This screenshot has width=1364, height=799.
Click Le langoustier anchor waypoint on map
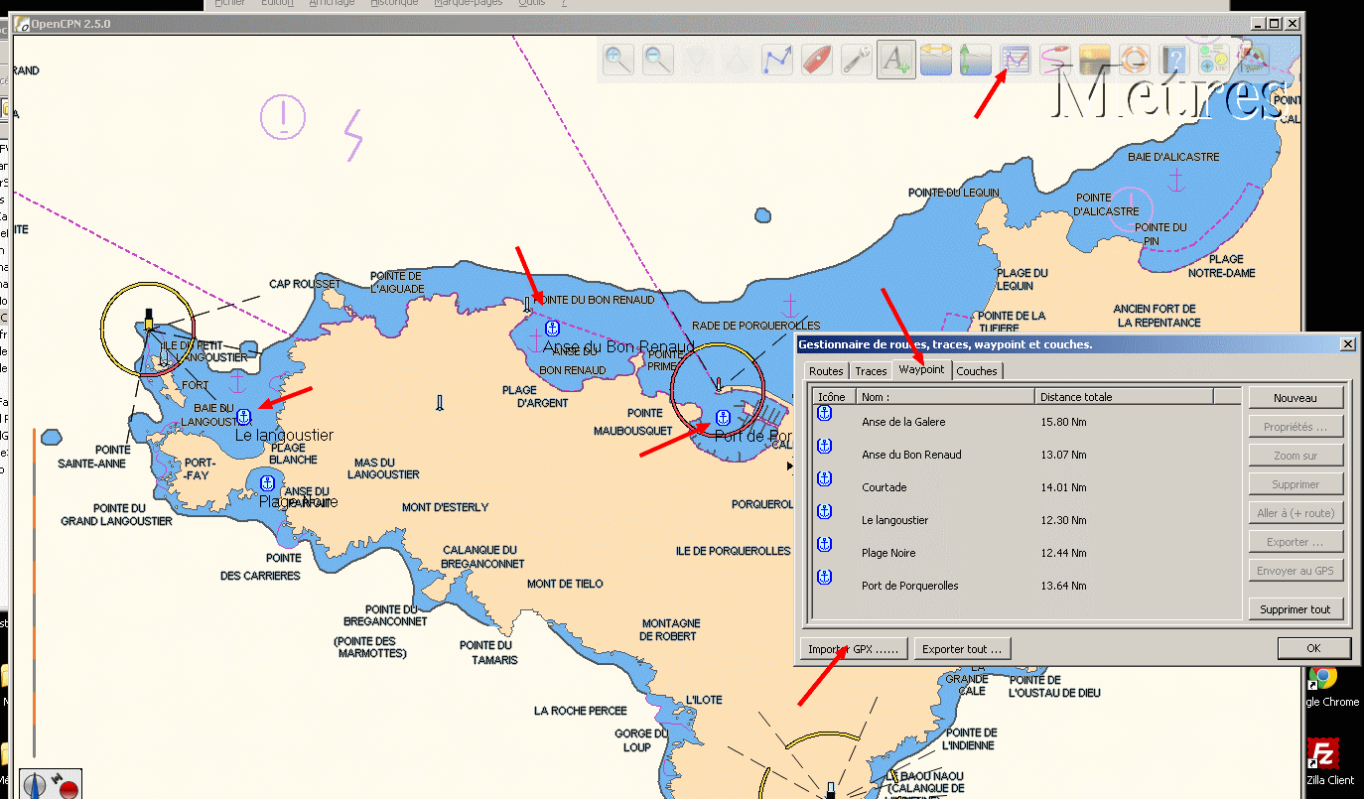(x=243, y=417)
